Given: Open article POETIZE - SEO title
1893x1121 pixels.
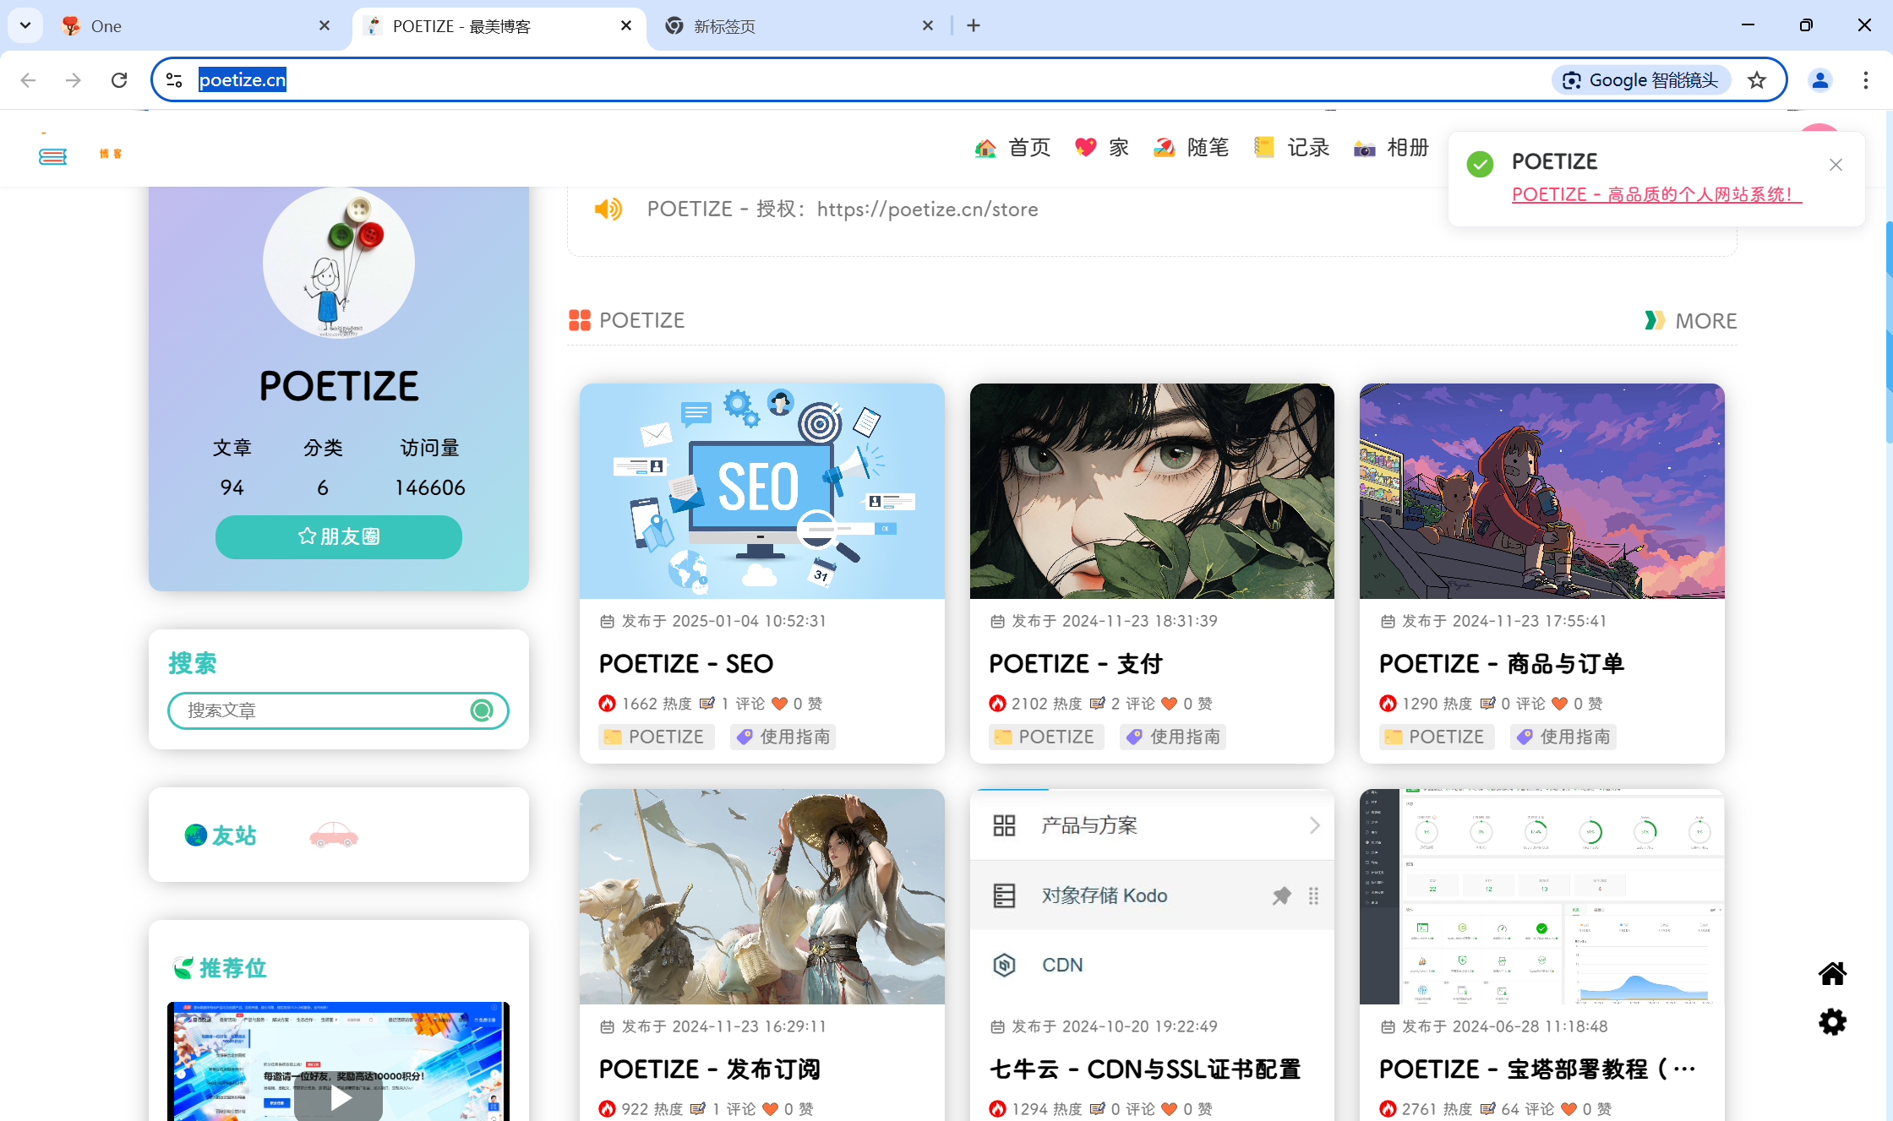Looking at the screenshot, I should click(686, 664).
